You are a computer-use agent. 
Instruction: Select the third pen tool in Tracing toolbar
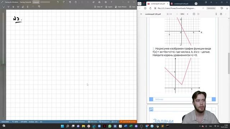[13, 7]
